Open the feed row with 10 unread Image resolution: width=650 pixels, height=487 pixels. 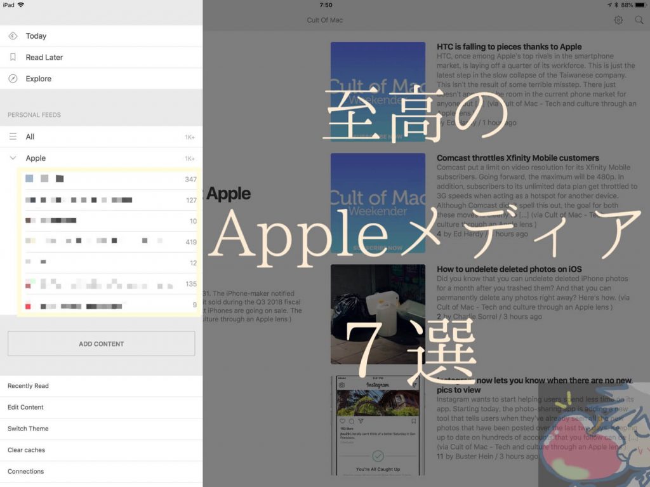110,221
